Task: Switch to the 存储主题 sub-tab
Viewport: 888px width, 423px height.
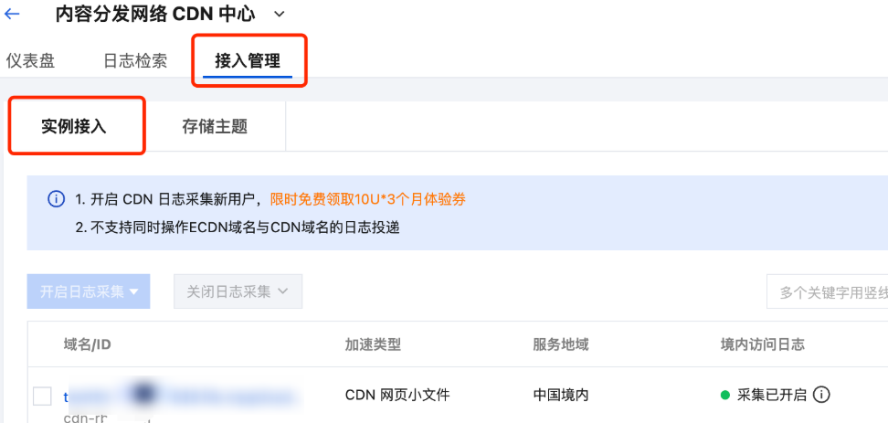Action: click(x=215, y=126)
